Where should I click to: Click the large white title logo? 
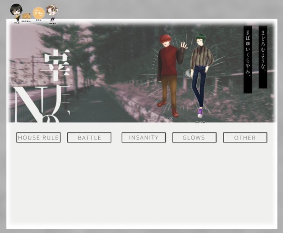[x=42, y=86]
